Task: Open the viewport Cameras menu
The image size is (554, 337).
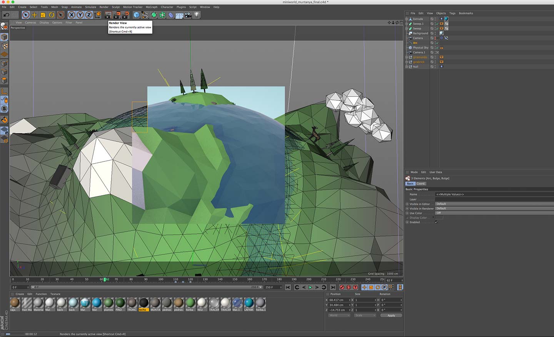Action: click(30, 23)
